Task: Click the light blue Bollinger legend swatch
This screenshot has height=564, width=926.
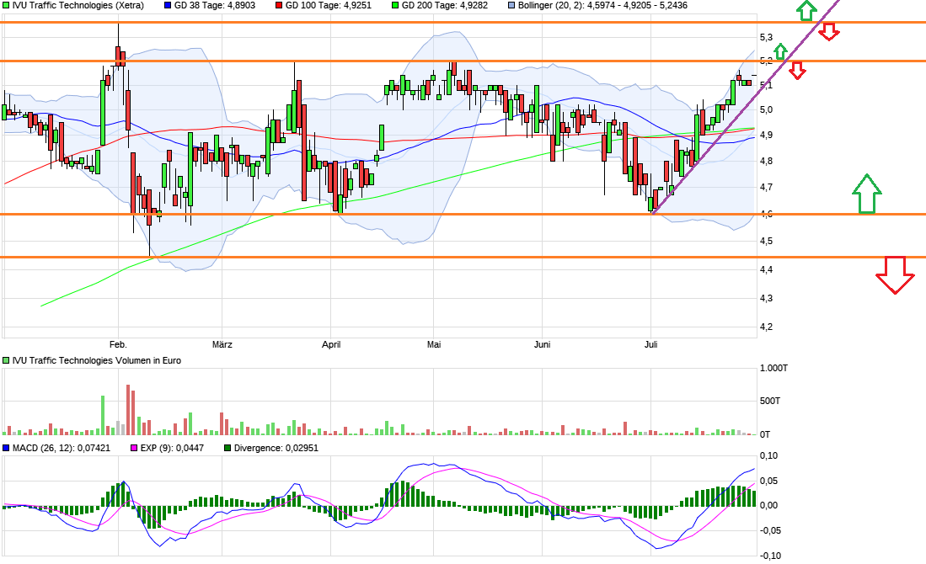Action: coord(511,5)
